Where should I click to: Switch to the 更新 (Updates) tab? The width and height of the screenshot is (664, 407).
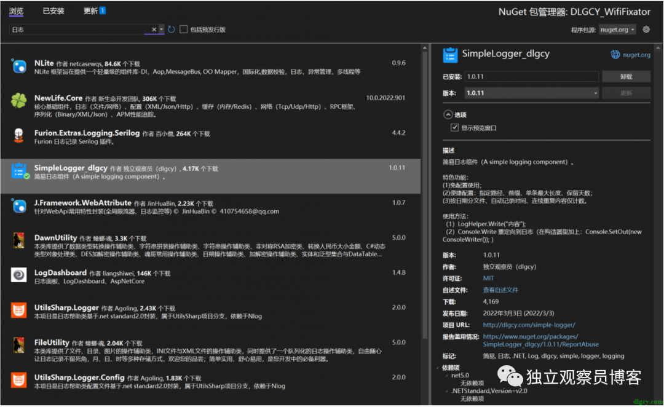(94, 11)
